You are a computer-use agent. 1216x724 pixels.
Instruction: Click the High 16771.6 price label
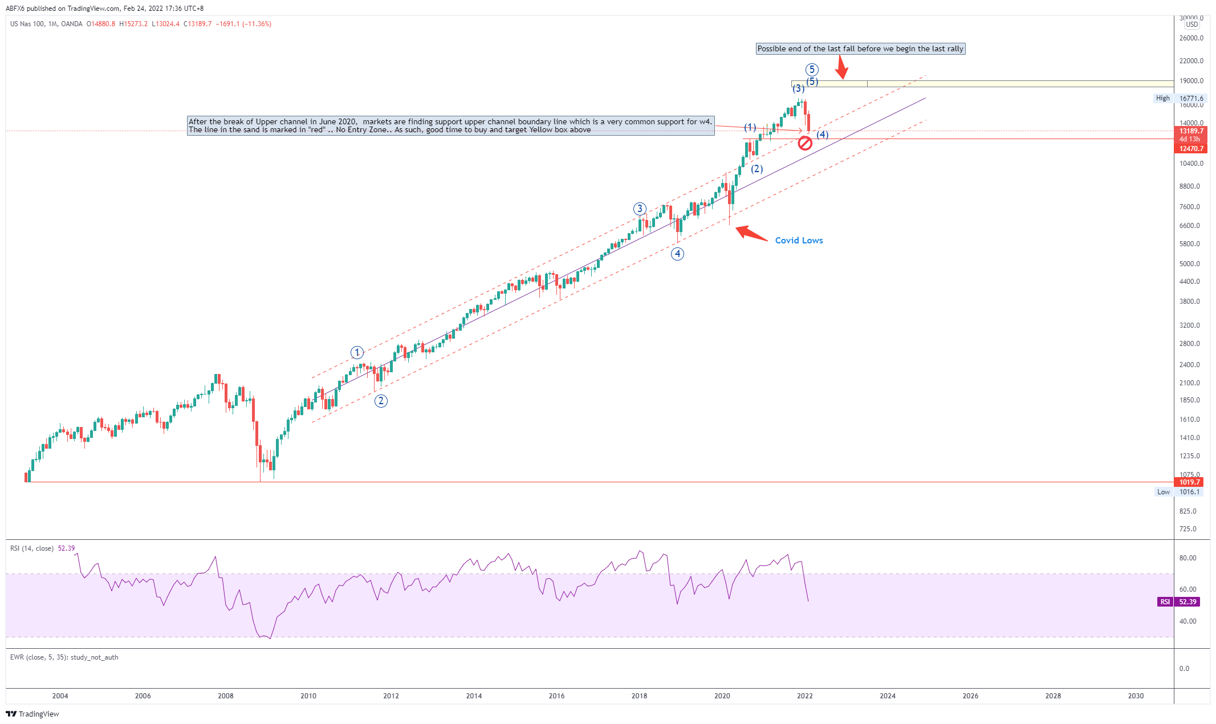pos(1179,98)
